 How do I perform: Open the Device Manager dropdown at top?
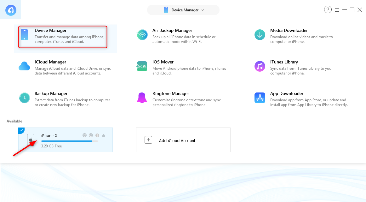click(x=183, y=10)
